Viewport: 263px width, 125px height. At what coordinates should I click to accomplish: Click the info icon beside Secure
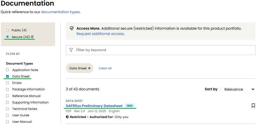tap(32, 37)
